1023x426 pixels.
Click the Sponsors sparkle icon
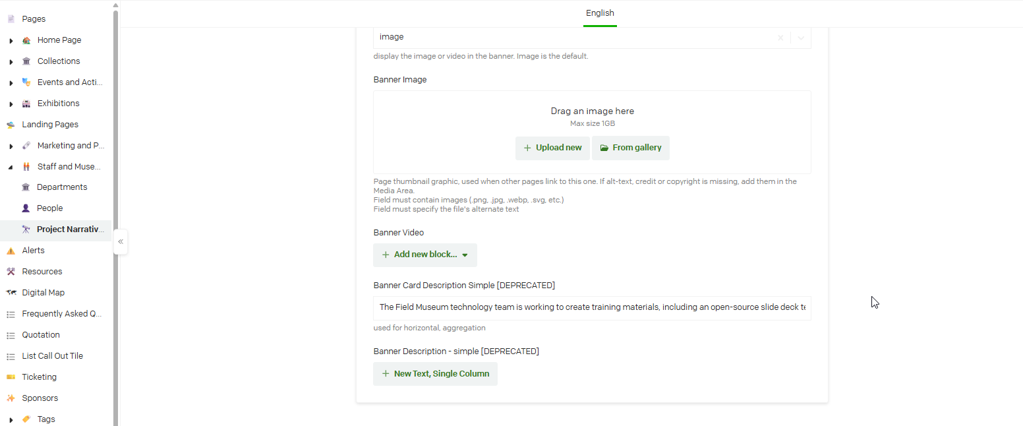(11, 398)
